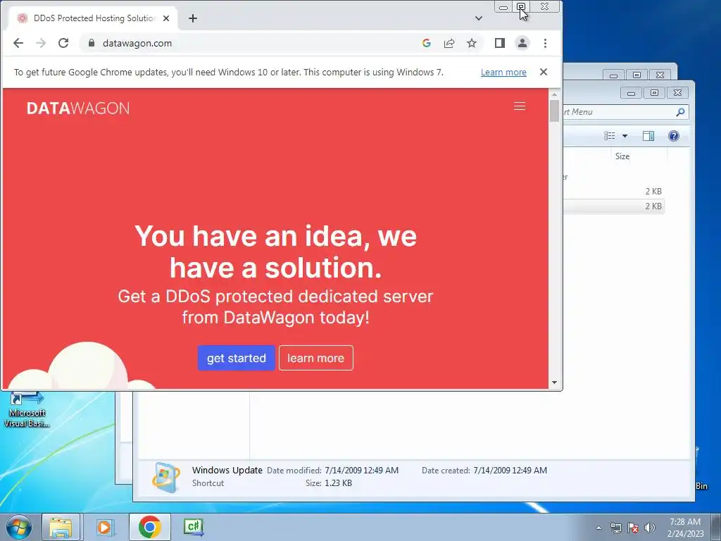Open a new Chrome tab
Image resolution: width=721 pixels, height=541 pixels.
point(193,18)
